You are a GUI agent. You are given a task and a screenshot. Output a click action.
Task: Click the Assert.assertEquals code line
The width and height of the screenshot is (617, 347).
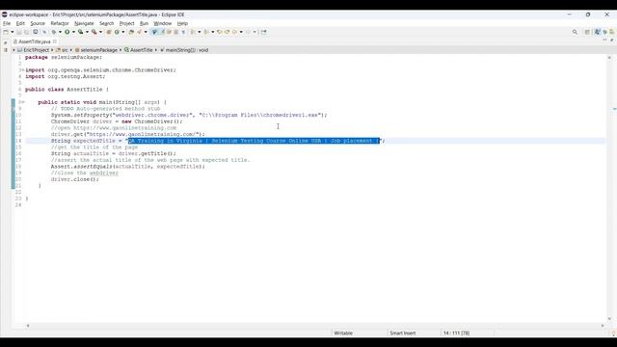point(128,167)
